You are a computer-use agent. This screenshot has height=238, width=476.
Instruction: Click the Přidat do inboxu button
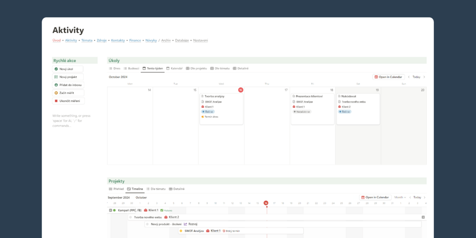tap(68, 85)
